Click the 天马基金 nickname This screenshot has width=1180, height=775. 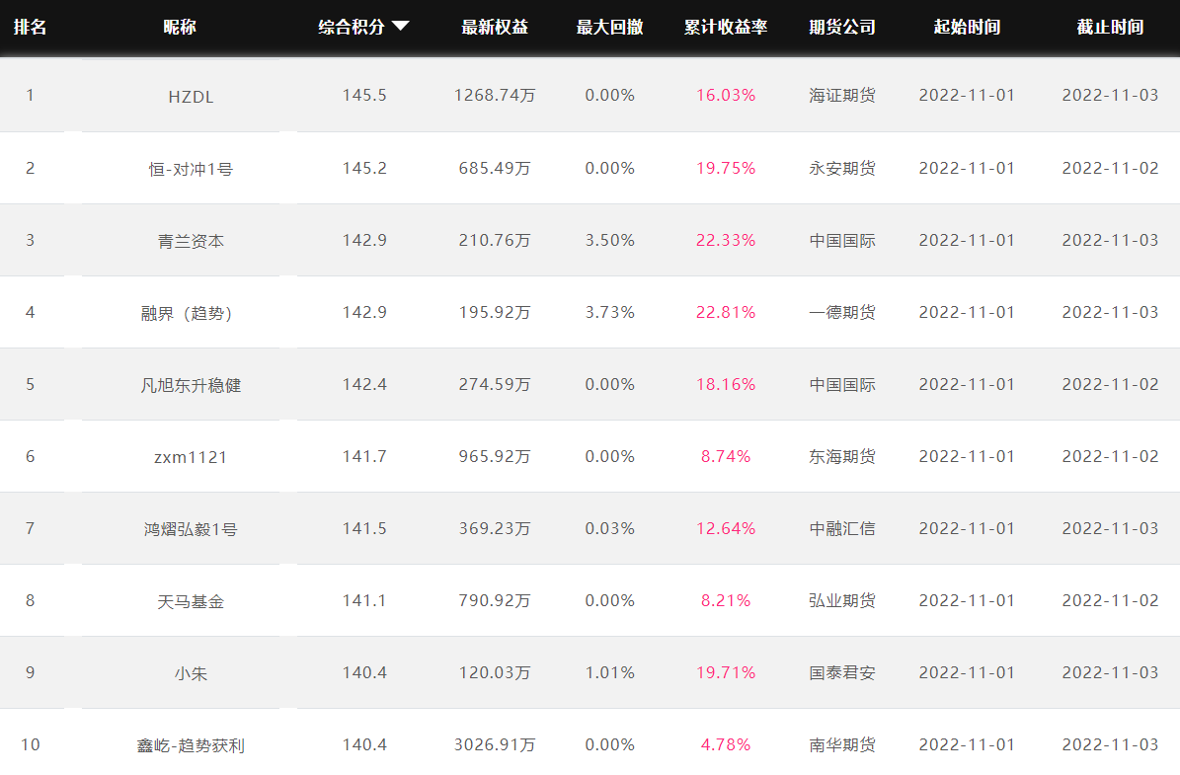[191, 601]
